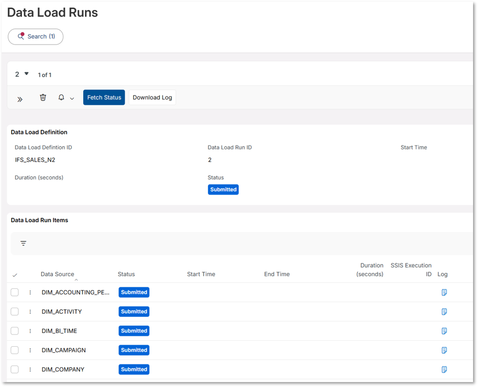The width and height of the screenshot is (478, 387).
Task: Check the DIM_BI_TIME row checkbox
Action: pyautogui.click(x=15, y=331)
